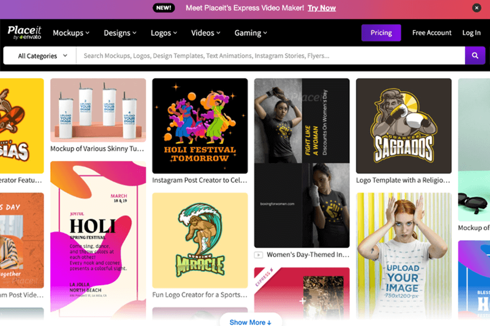490x326 pixels.
Task: Select Logos in the navigation bar
Action: tap(163, 33)
